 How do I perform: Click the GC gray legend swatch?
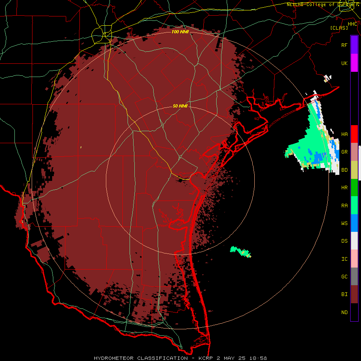coord(354,276)
